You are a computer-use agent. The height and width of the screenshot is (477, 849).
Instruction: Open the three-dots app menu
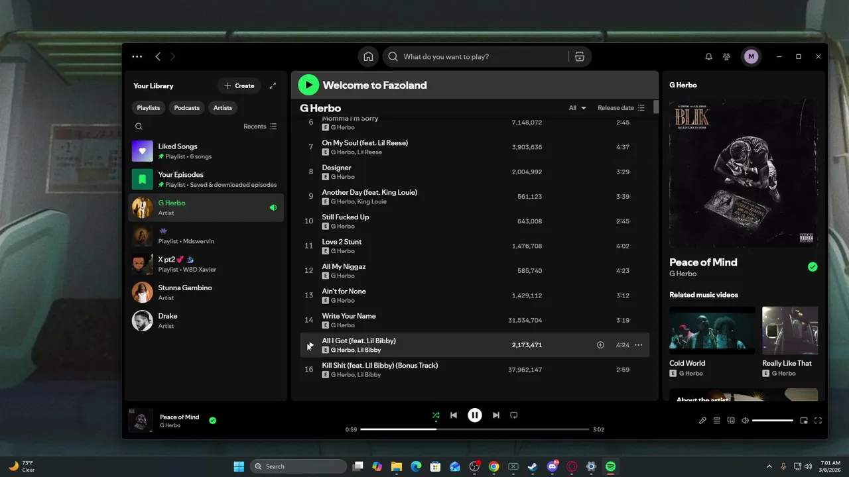(137, 57)
